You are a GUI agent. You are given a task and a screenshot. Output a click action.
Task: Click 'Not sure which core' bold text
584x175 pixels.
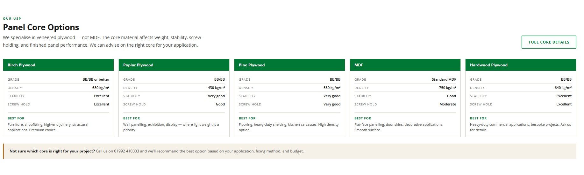tap(52, 151)
